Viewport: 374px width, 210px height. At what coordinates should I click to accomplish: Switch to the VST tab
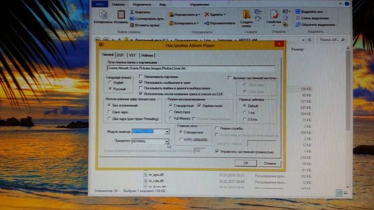pos(133,55)
